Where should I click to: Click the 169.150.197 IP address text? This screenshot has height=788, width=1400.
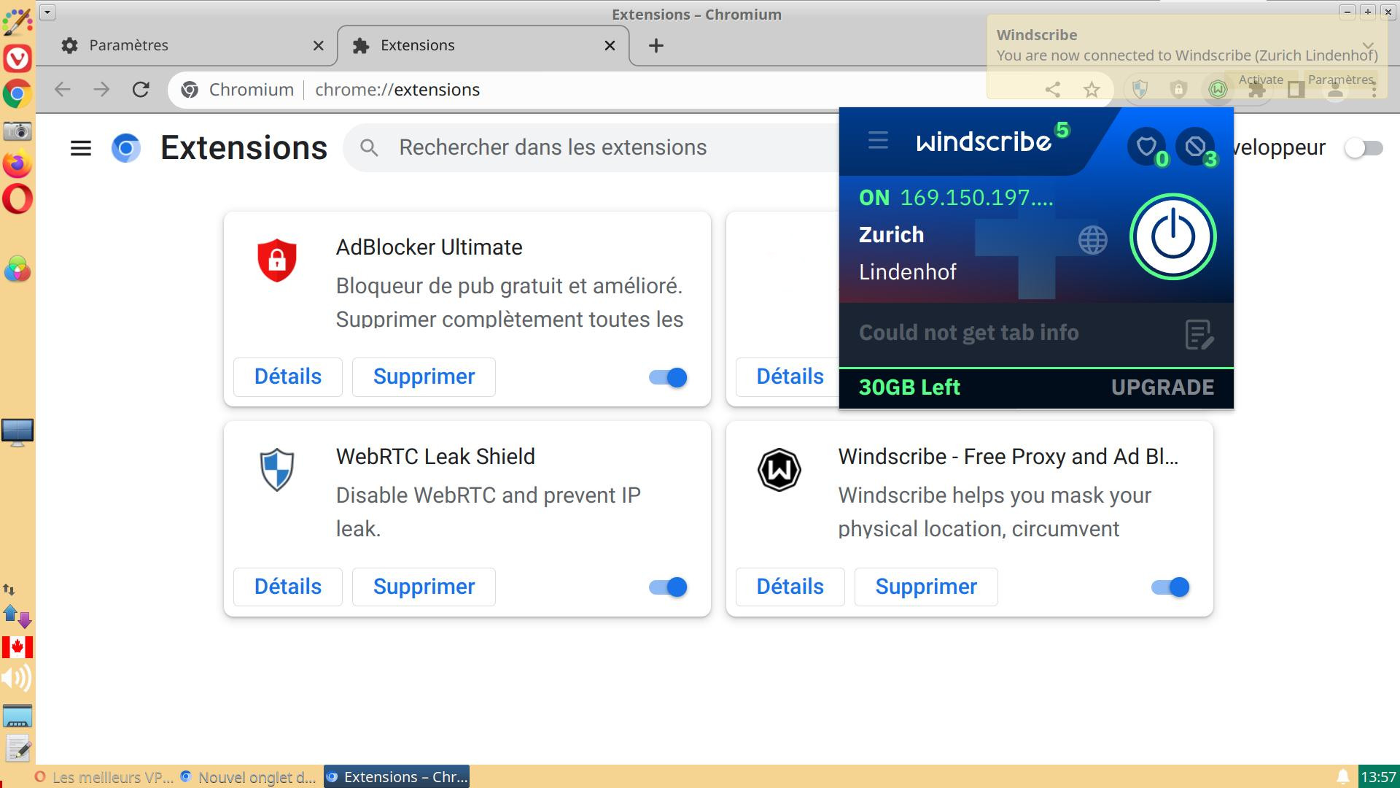point(976,198)
